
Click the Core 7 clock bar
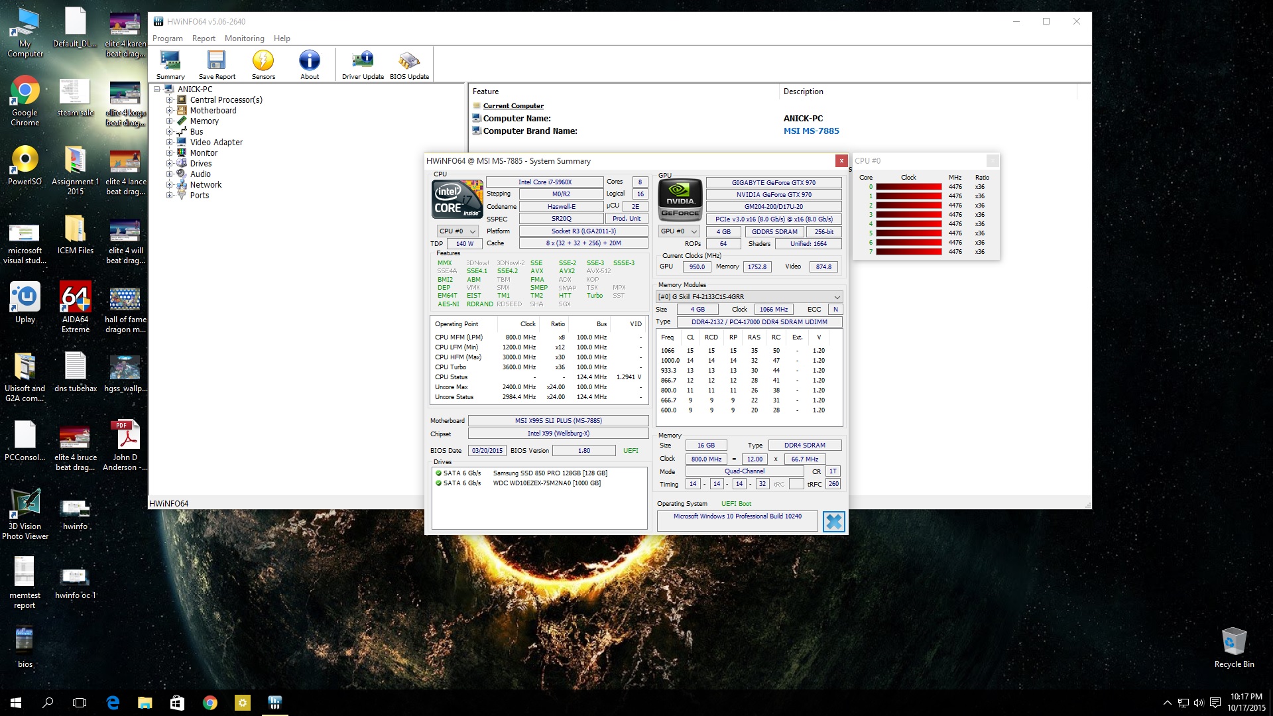(x=908, y=252)
